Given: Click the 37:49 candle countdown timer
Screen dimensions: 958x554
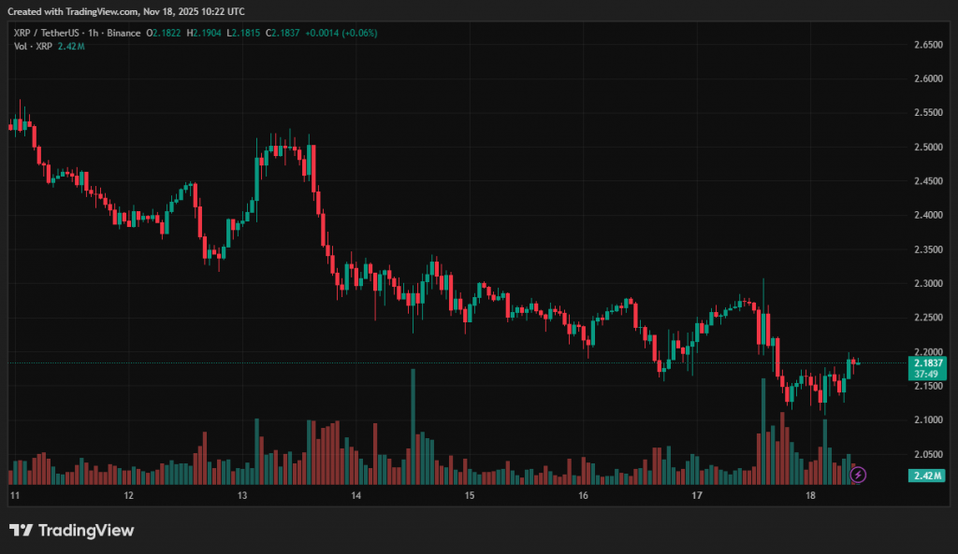Looking at the screenshot, I should point(928,374).
